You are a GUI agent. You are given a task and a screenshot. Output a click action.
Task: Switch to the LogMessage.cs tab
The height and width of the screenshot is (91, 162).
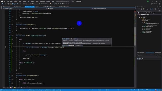[18, 7]
